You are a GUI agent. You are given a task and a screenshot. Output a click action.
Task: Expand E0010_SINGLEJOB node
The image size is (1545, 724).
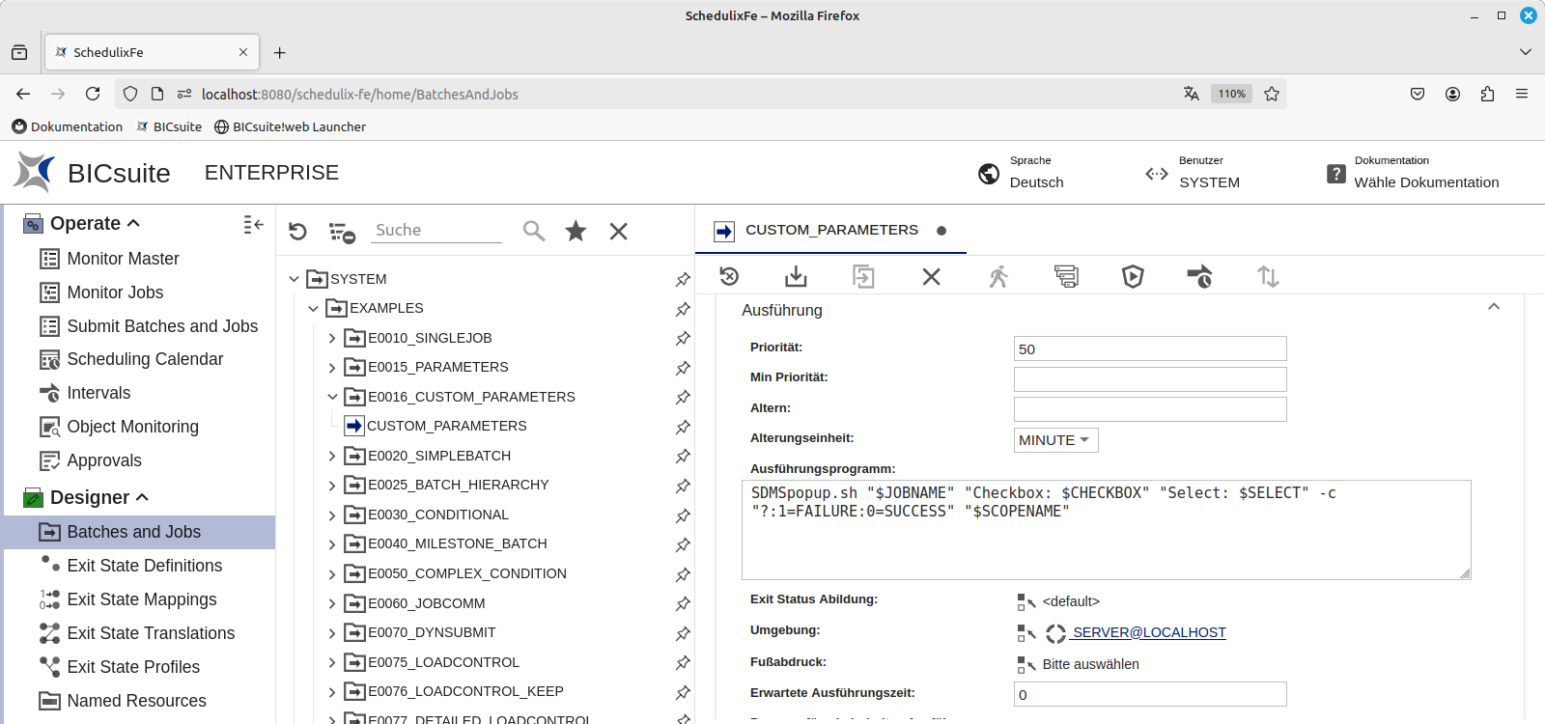pos(332,338)
